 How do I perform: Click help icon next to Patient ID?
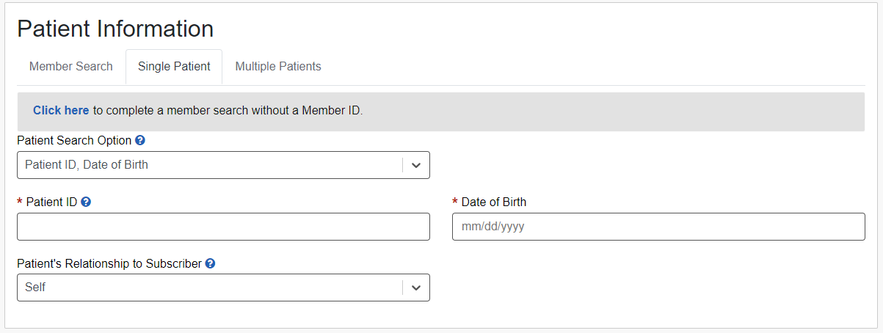86,202
